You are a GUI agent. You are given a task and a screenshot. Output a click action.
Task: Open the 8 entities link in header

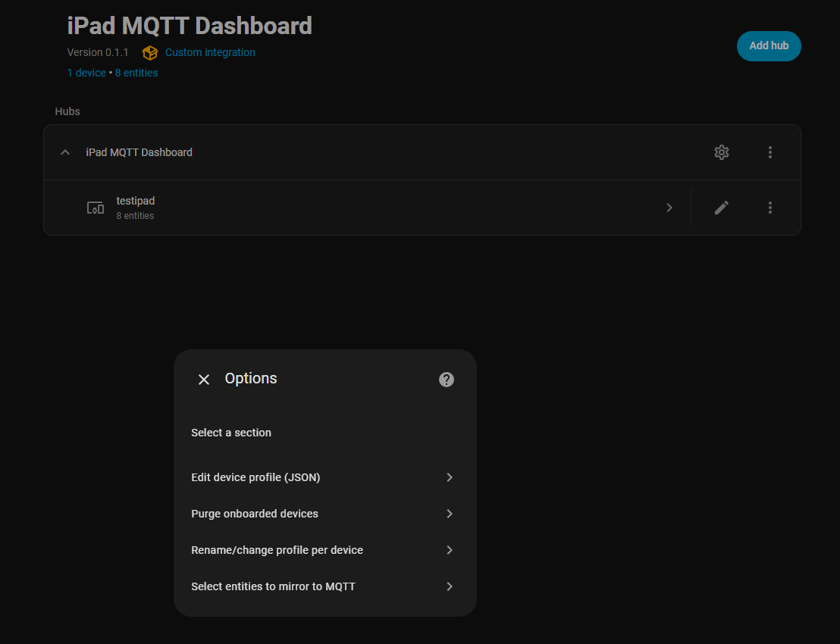pyautogui.click(x=136, y=73)
